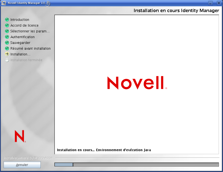Screen dimensions: 223x172
Task: Click the yellow arrow beside Installation...
Action: pyautogui.click(x=7, y=54)
